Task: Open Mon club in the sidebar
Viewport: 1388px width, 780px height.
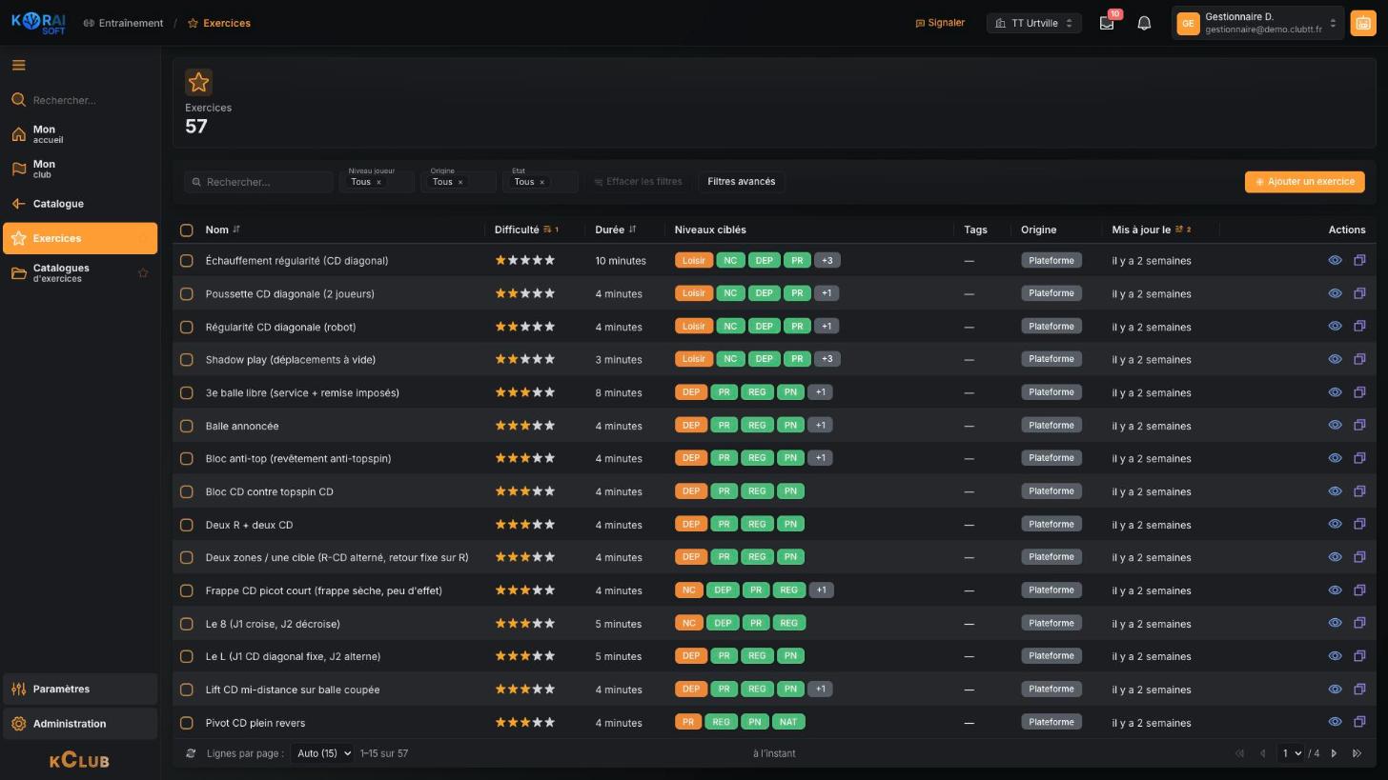Action: pyautogui.click(x=80, y=169)
